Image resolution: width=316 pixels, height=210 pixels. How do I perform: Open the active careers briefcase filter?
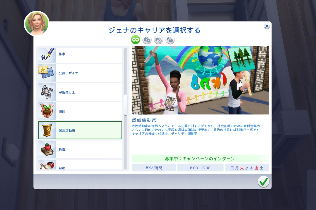tap(147, 39)
